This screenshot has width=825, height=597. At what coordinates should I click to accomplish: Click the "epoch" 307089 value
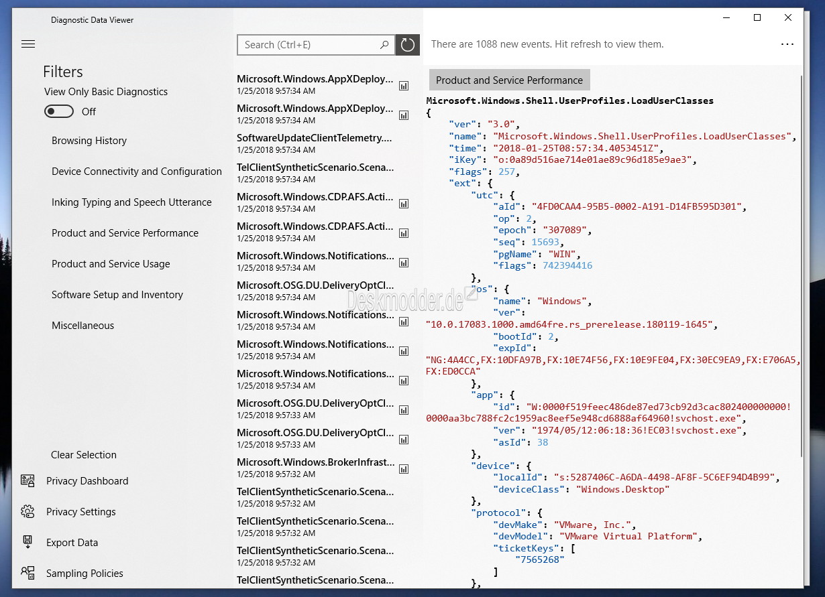565,230
